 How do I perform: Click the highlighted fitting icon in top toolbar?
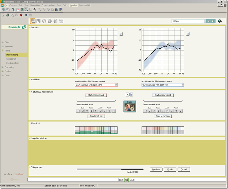pyautogui.click(x=26, y=10)
